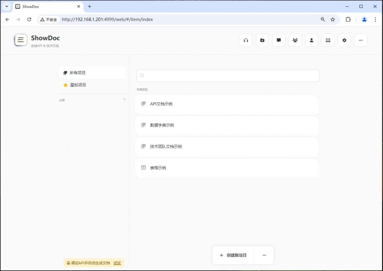
Task: Open the ellipsis more options in header
Action: point(361,40)
